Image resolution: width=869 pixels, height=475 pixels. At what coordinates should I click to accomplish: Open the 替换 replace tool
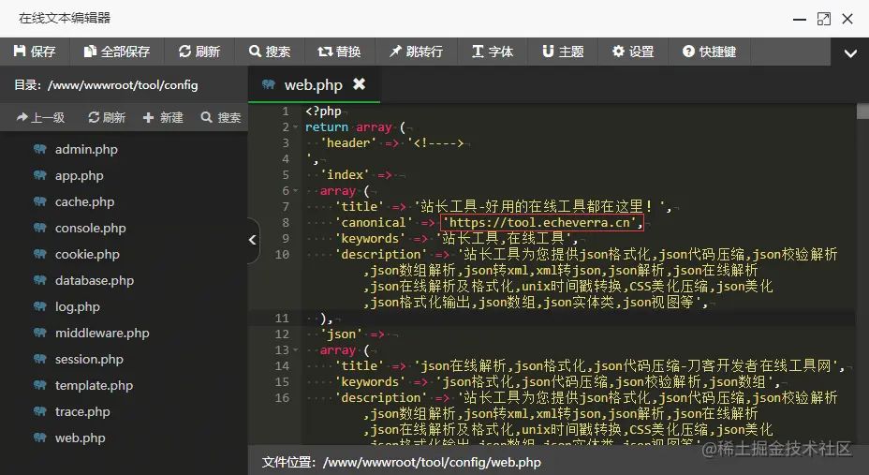[x=339, y=52]
